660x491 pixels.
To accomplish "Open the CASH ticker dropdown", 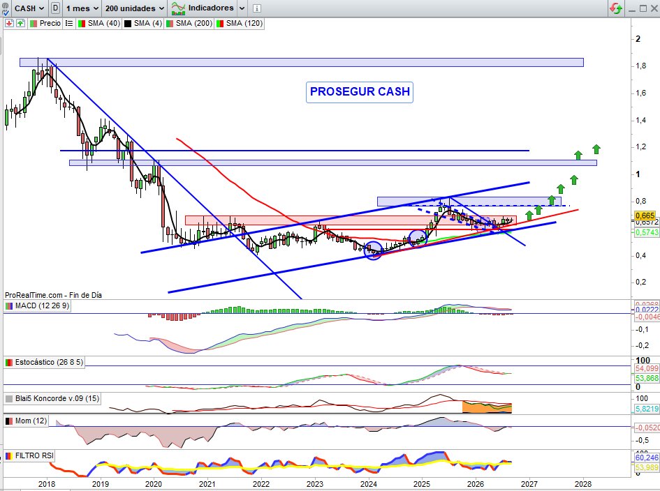I will point(29,8).
